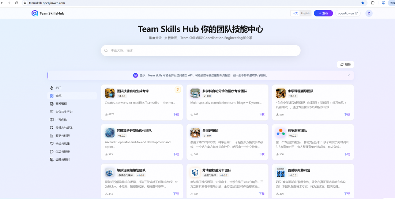Click the 劳动者权益分析团队 shield icon
The image size is (395, 199).
tap(195, 172)
